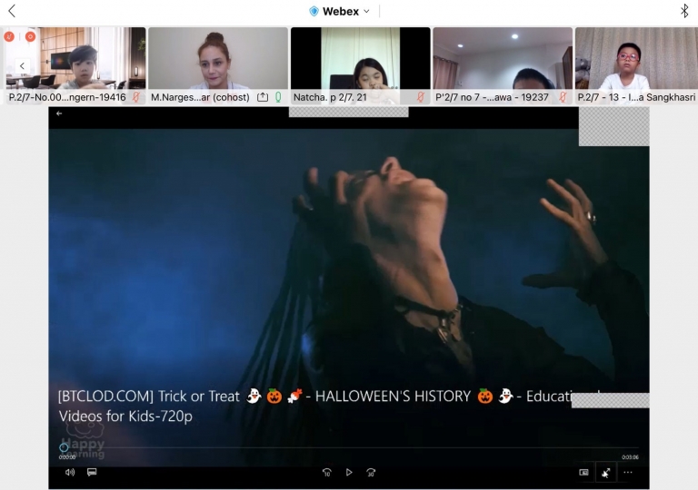Click the playback position knob at 0:00:00

(64, 447)
